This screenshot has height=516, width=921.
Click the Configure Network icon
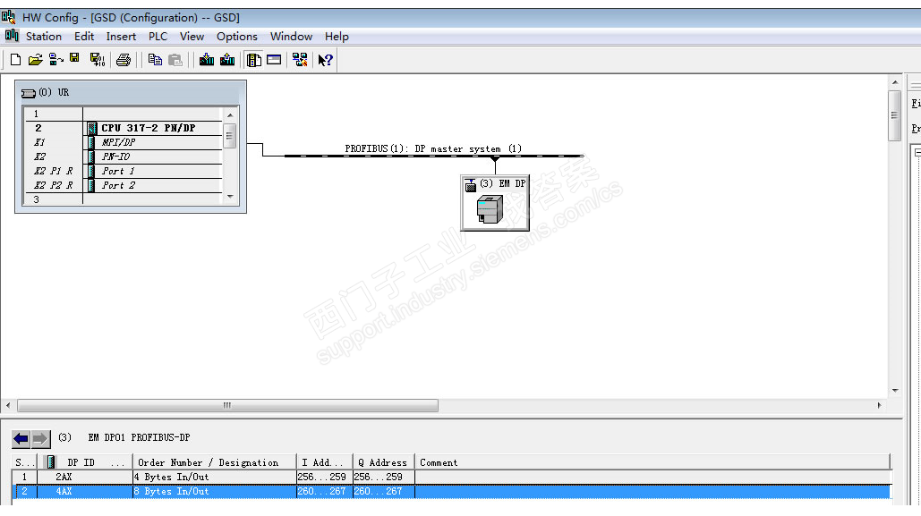(x=300, y=59)
